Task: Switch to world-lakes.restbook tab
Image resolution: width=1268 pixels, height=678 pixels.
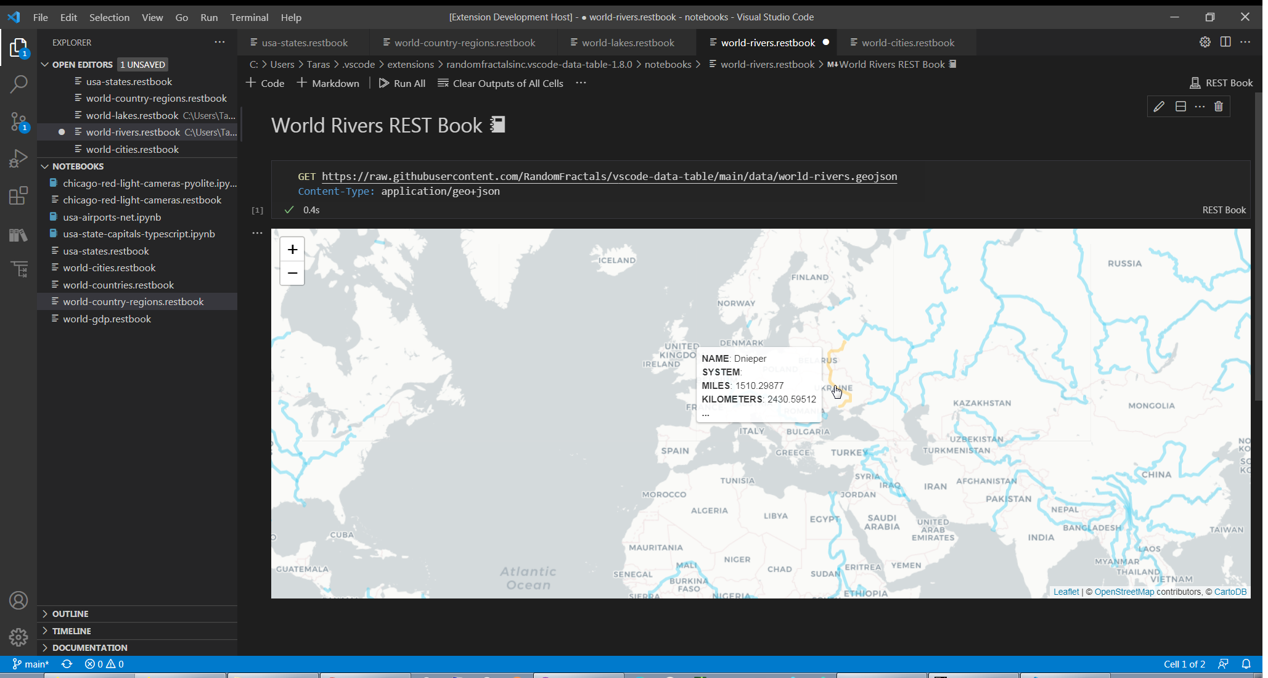Action: click(x=628, y=43)
